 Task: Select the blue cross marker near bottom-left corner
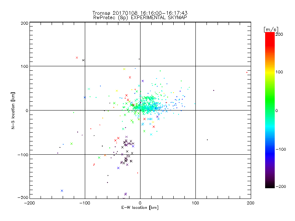tap(62, 191)
